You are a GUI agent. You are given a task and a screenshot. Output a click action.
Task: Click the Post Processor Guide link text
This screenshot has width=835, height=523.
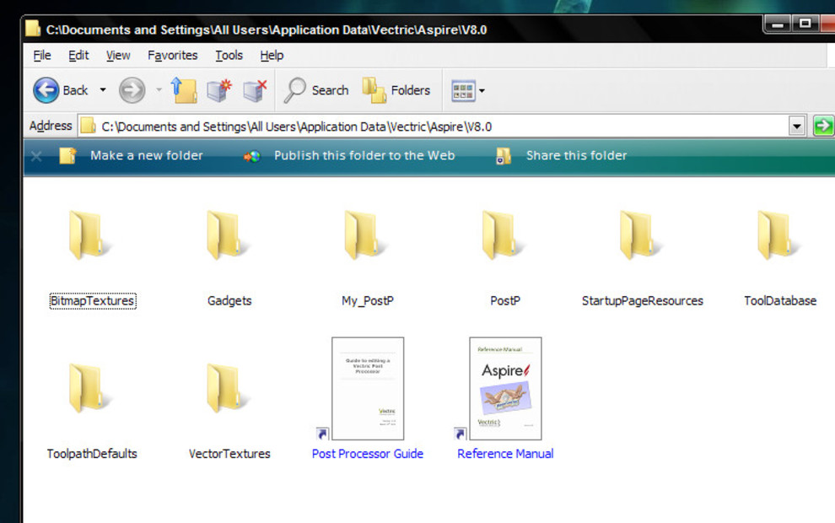[x=368, y=454]
